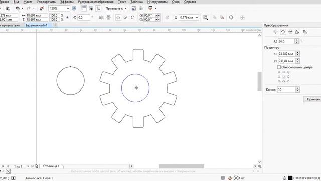Open the Окно menu
321x181 pixels.
[x=176, y=2]
